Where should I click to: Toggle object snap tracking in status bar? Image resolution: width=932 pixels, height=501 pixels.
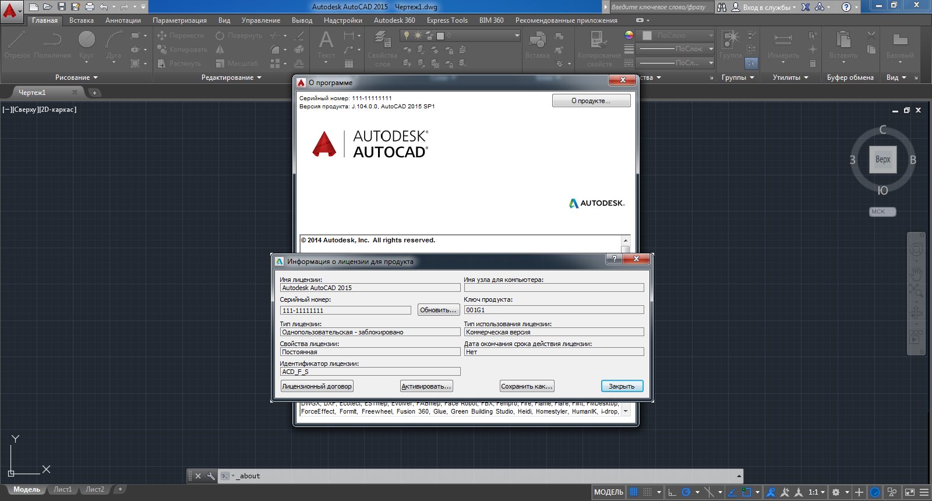[732, 492]
